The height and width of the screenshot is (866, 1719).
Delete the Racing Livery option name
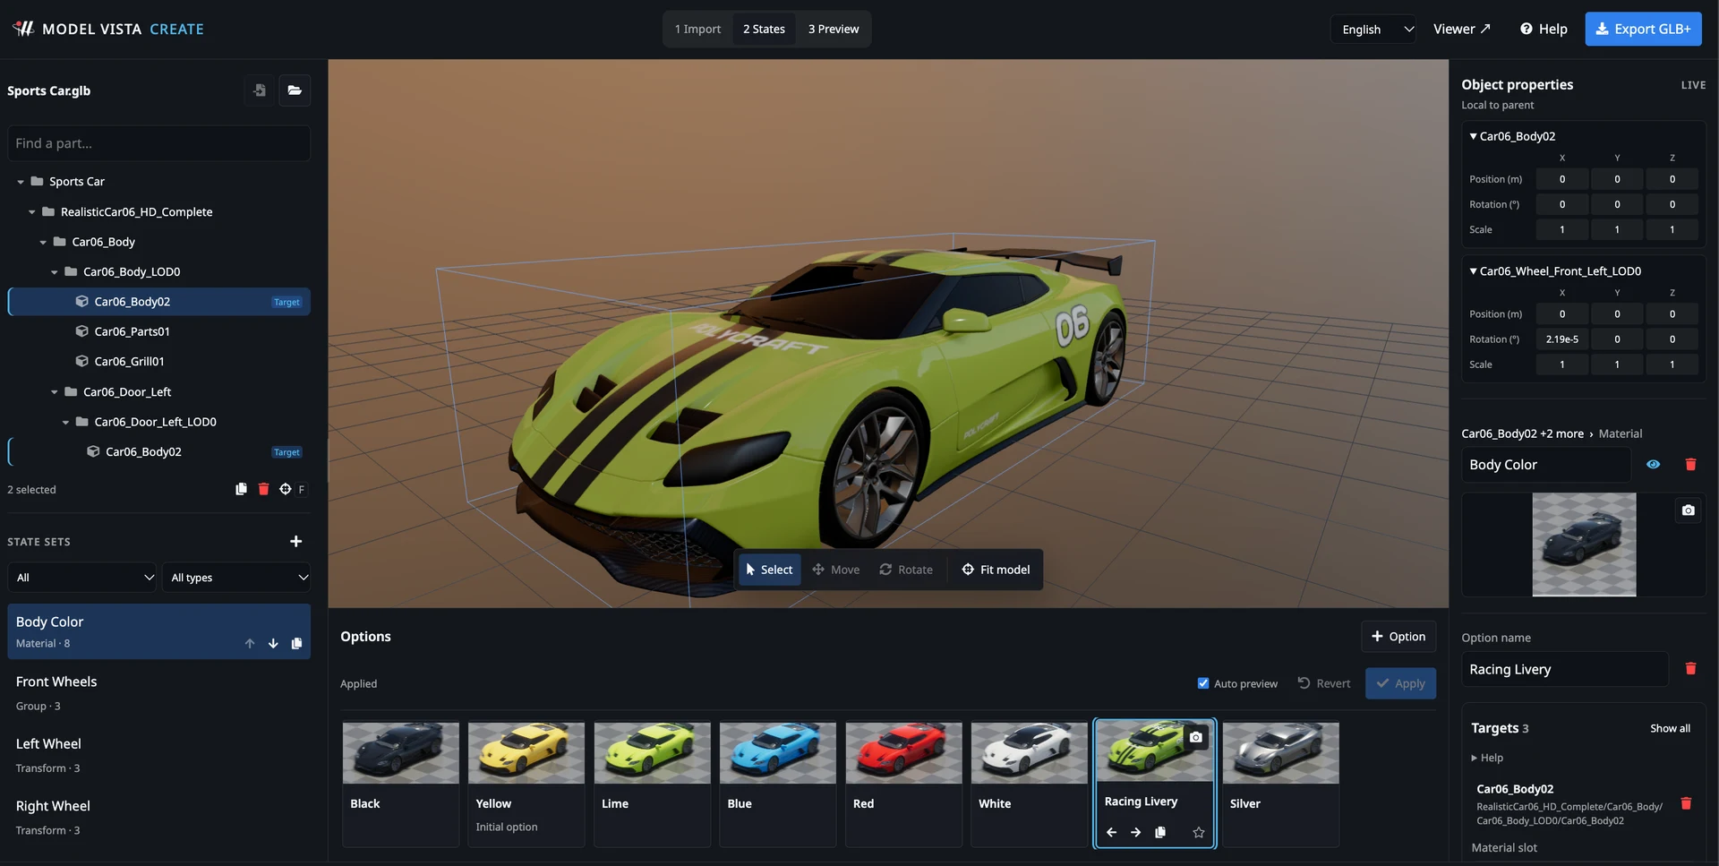(x=1690, y=668)
